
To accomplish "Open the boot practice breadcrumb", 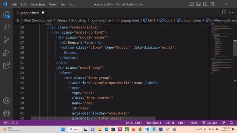I will coord(100,20).
